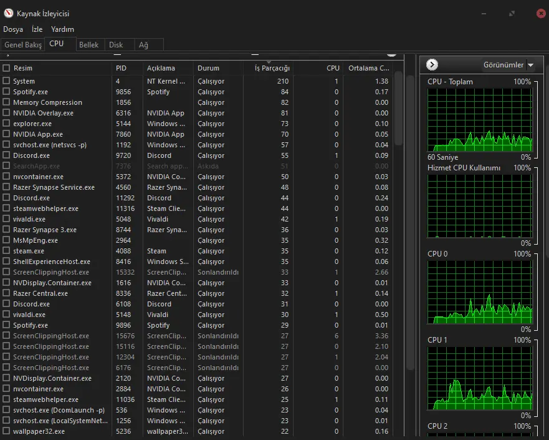Click NVDisplay.Container.exe with PID 1616
This screenshot has width=549, height=440.
click(x=196, y=283)
